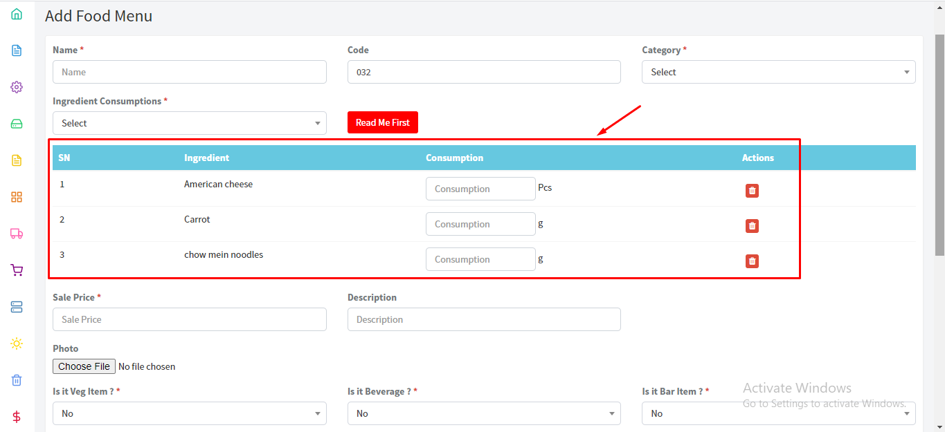The width and height of the screenshot is (945, 432).
Task: Click the Read Me First button
Action: (x=382, y=122)
